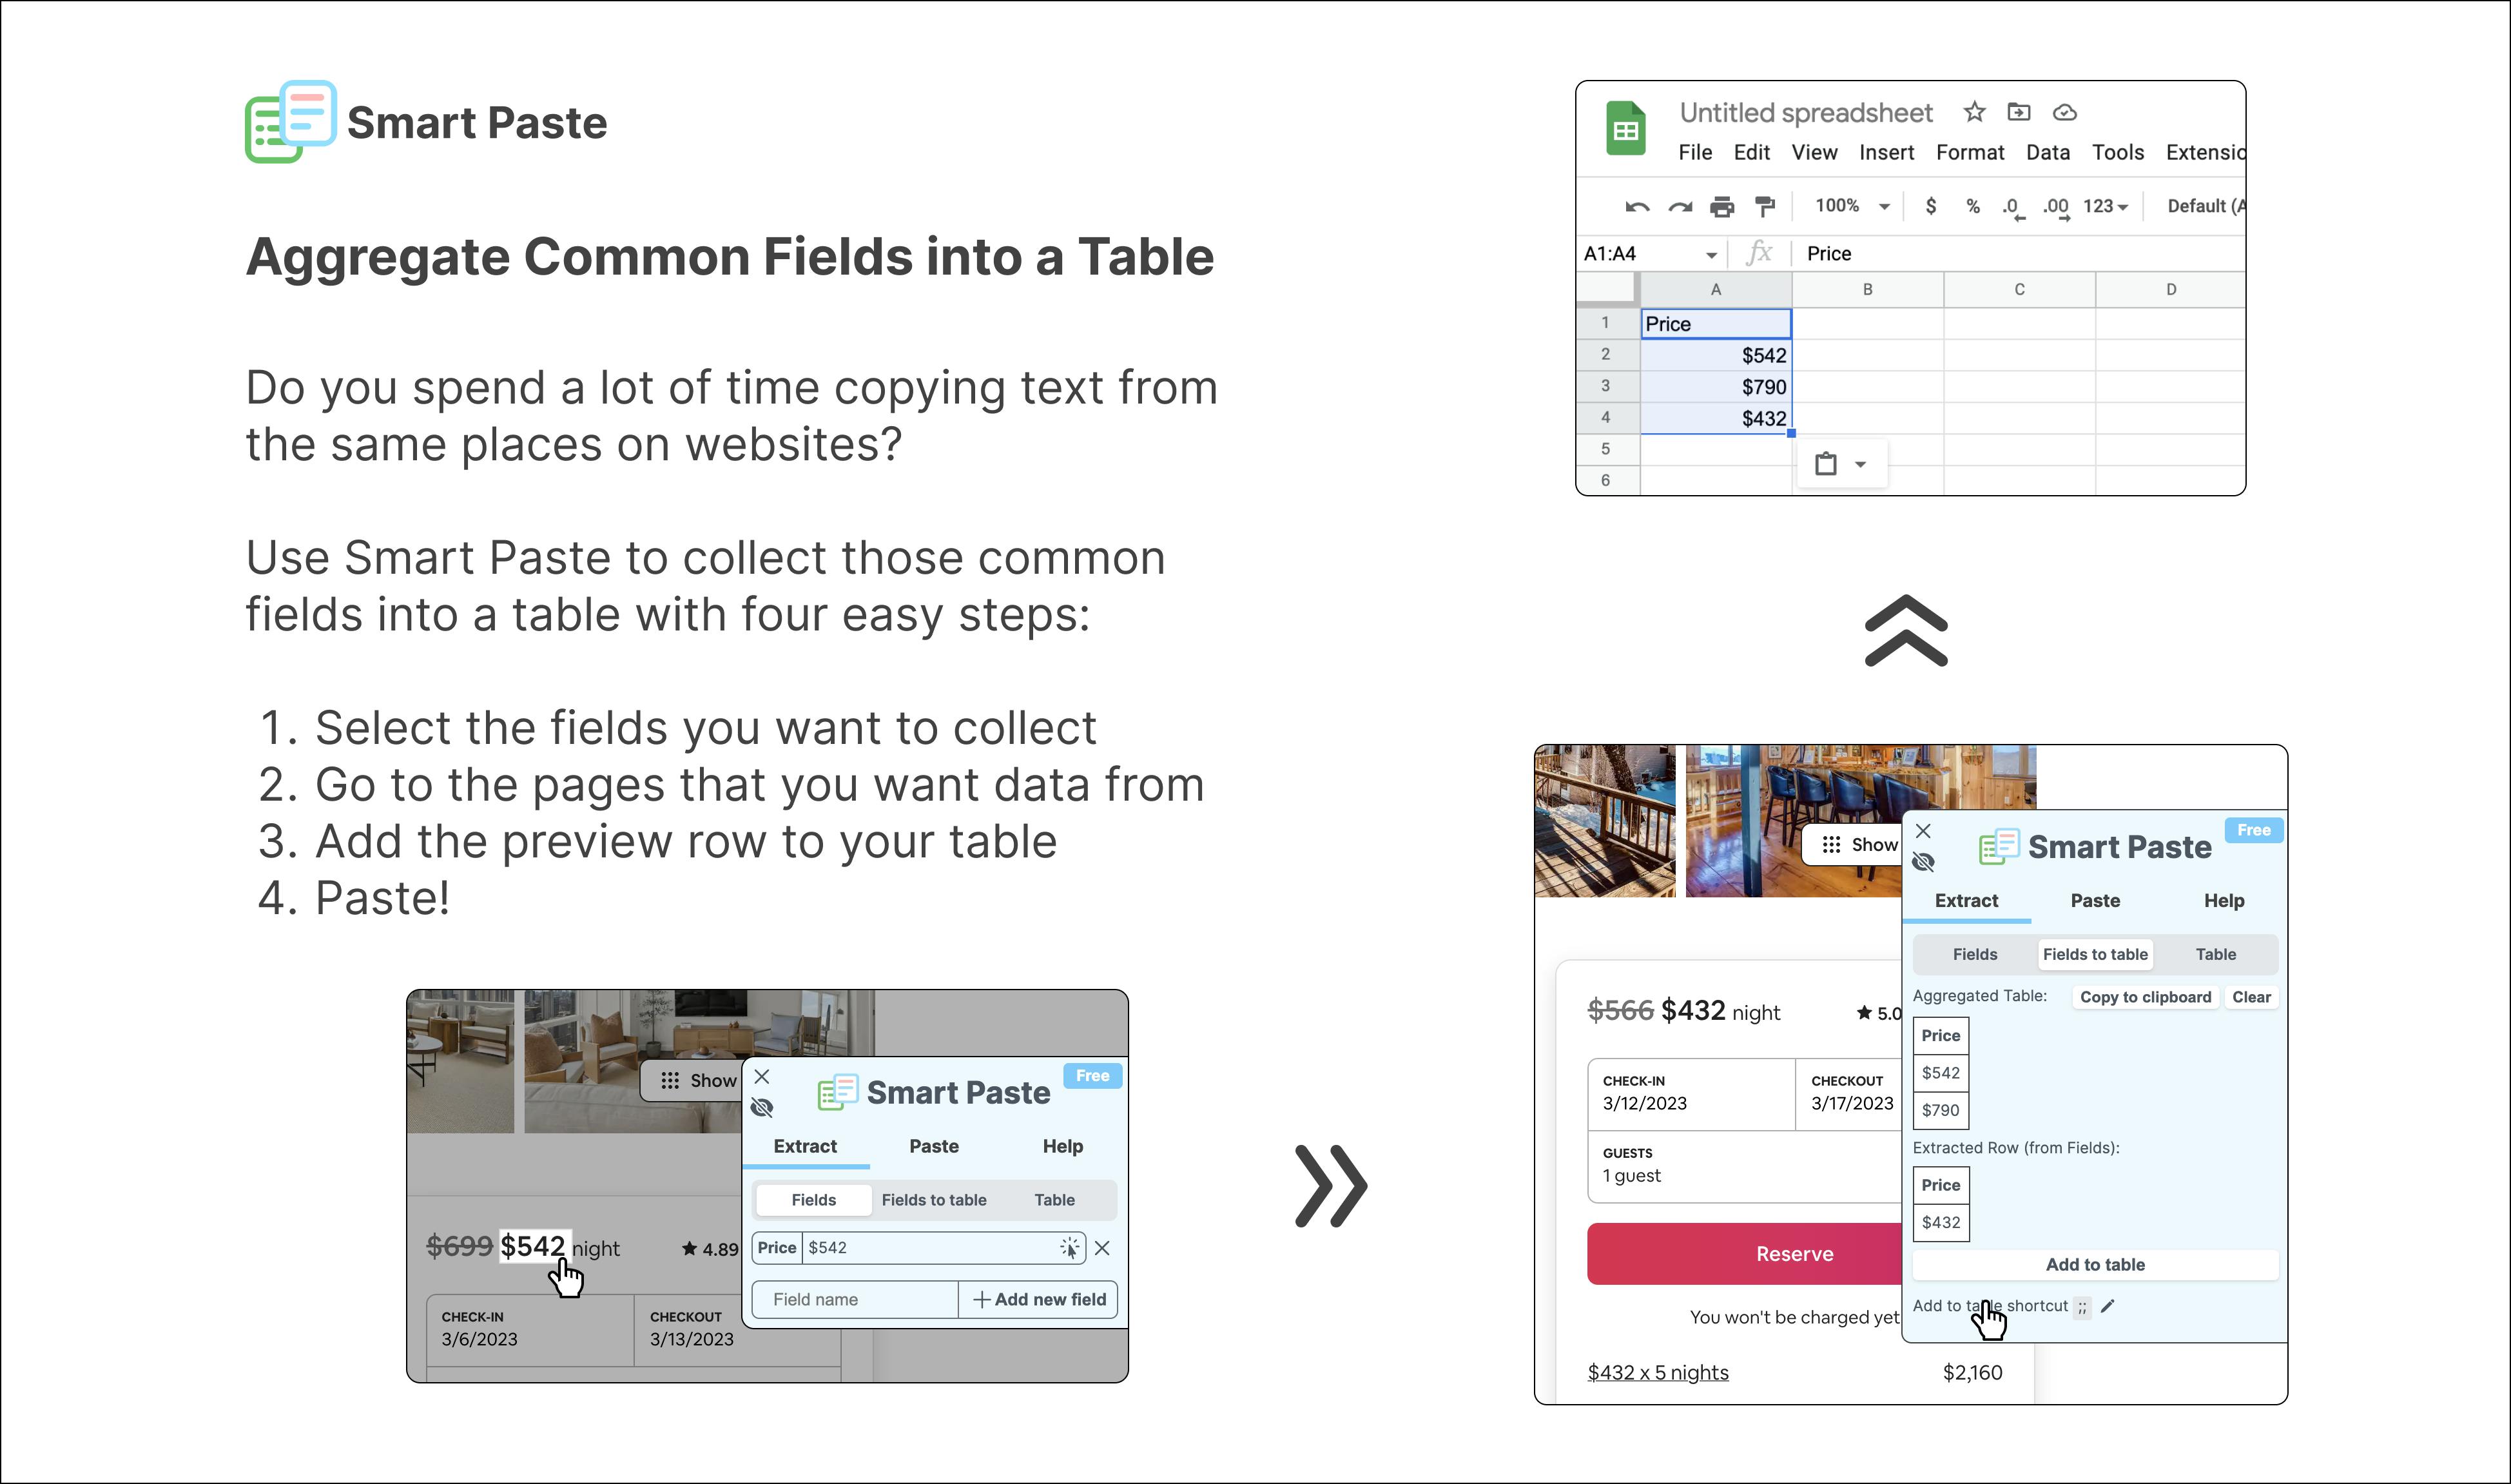Open the File menu

pyautogui.click(x=1695, y=153)
